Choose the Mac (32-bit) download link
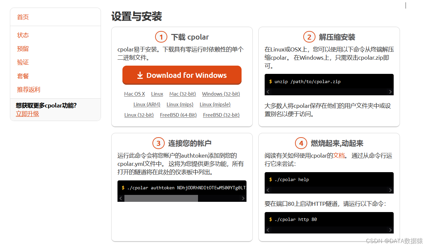 pyautogui.click(x=182, y=94)
